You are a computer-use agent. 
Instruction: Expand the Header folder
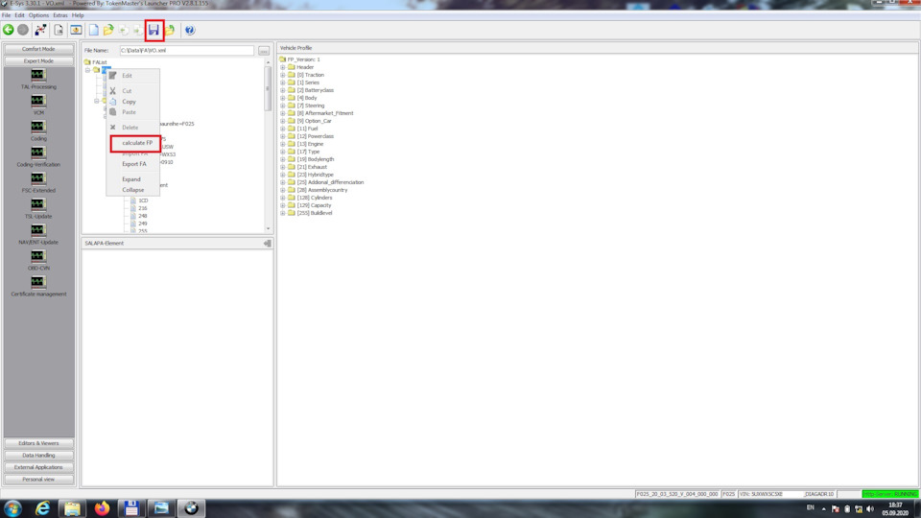point(282,67)
